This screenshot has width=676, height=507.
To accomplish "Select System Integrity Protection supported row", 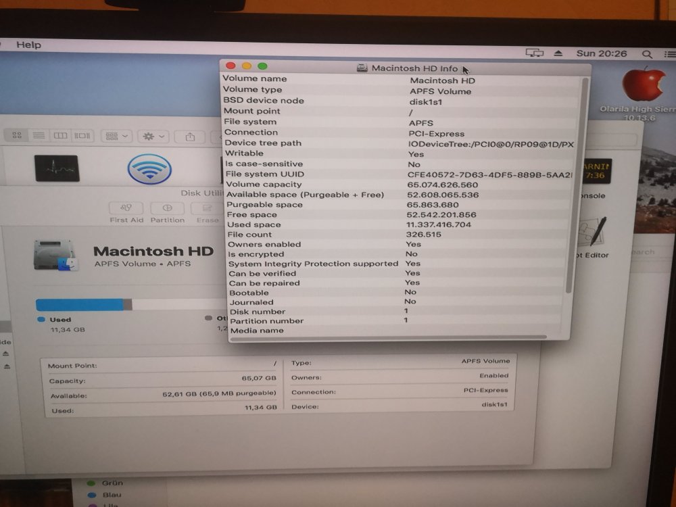I will [x=397, y=264].
